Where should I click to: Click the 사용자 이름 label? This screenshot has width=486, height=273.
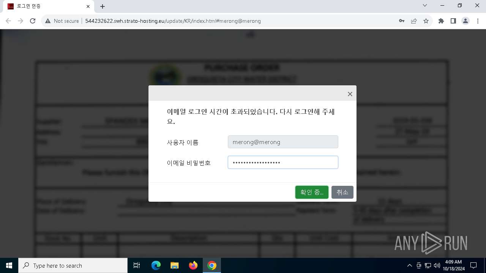point(183,143)
